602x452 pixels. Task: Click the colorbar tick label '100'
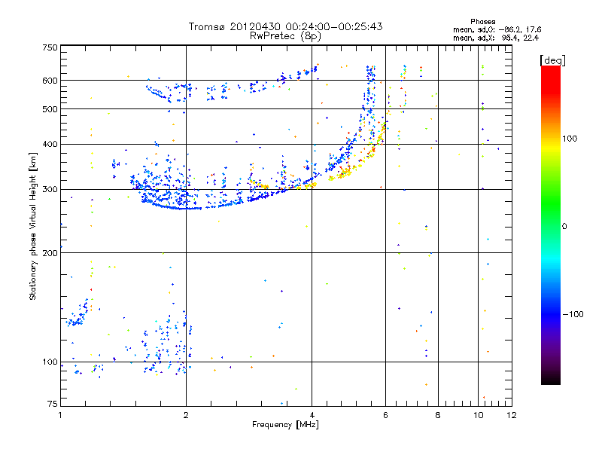coord(570,139)
